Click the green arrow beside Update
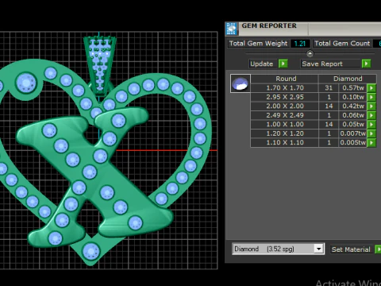The height and width of the screenshot is (286, 381). pos(283,64)
